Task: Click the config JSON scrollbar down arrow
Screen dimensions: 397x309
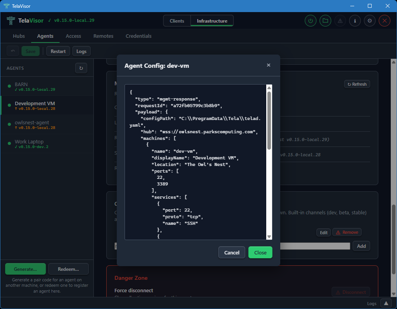Action: pos(269,237)
